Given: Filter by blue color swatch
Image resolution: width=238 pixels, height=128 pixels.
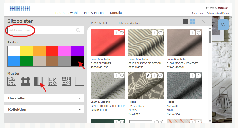Looking at the screenshot, I should [x=14, y=61].
